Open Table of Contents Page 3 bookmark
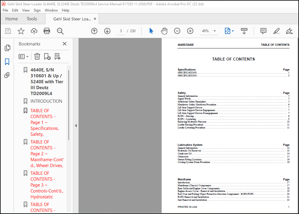Screen dimensions: 299x214 tap(47, 185)
